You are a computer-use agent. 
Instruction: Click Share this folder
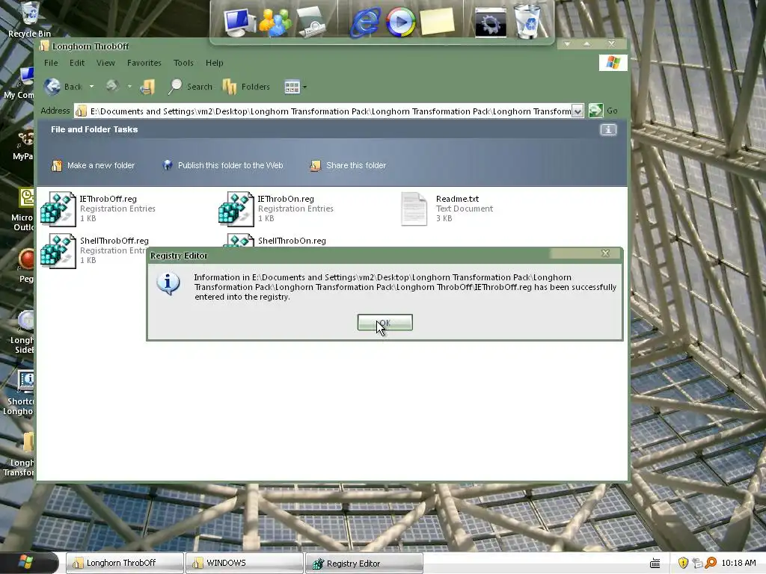[x=347, y=165]
